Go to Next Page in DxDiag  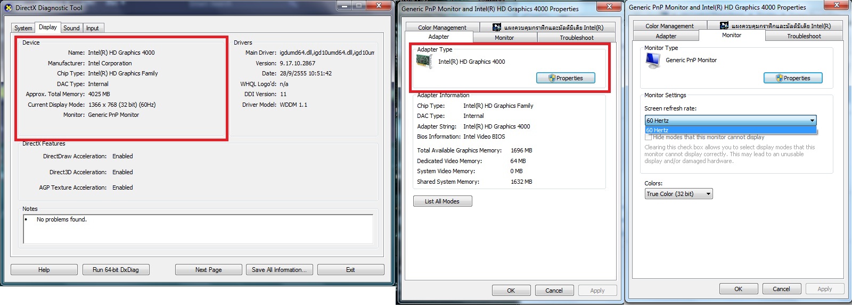tap(208, 270)
